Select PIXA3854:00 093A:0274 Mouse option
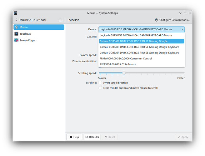The width and height of the screenshot is (205, 156). click(142, 64)
